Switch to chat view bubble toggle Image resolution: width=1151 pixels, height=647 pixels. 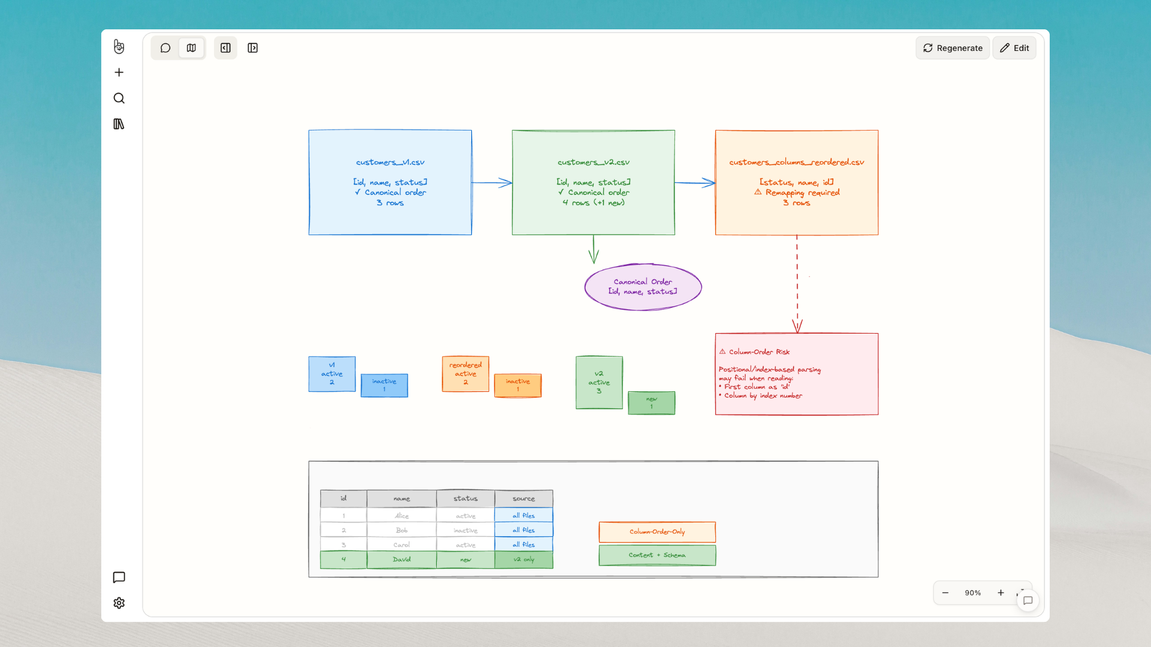coord(165,48)
